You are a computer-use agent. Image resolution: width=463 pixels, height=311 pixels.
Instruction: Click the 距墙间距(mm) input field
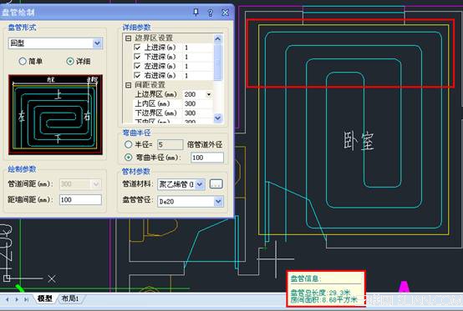tap(80, 199)
